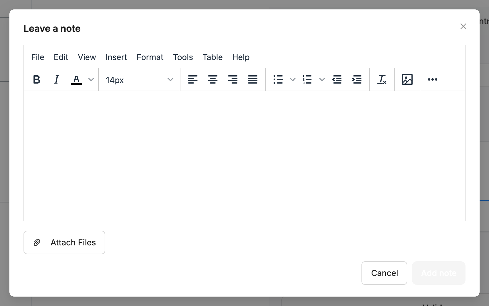Decrease indent of the text
This screenshot has height=306, width=489.
[337, 79]
